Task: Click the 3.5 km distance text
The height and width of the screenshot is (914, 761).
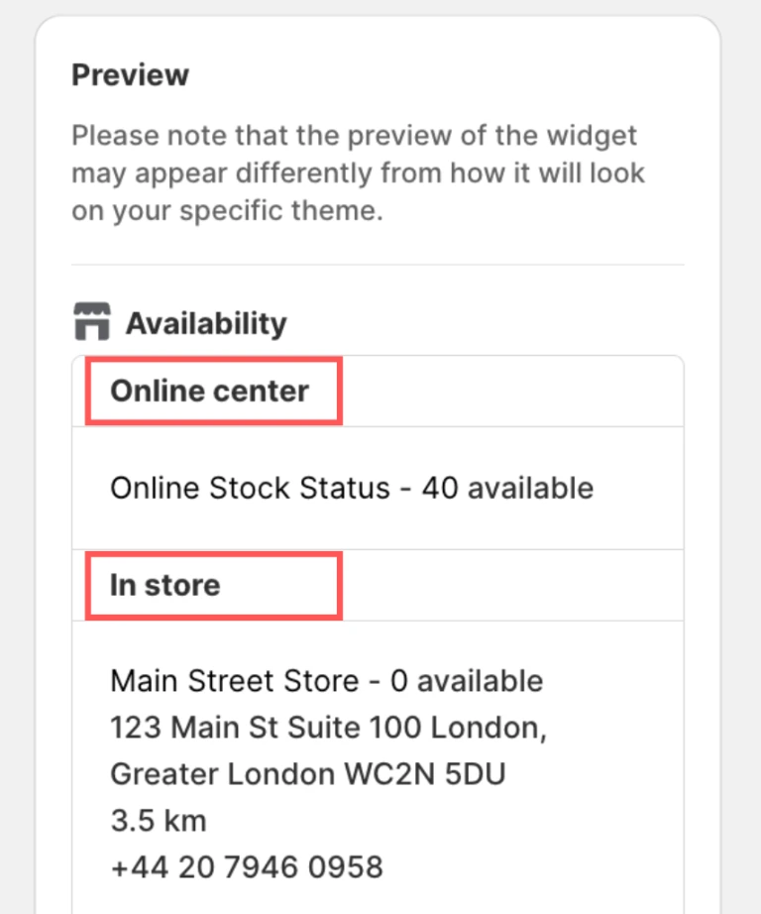Action: pos(158,821)
